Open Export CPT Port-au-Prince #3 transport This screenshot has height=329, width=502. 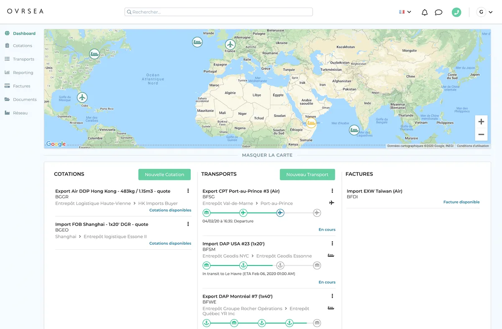point(241,191)
